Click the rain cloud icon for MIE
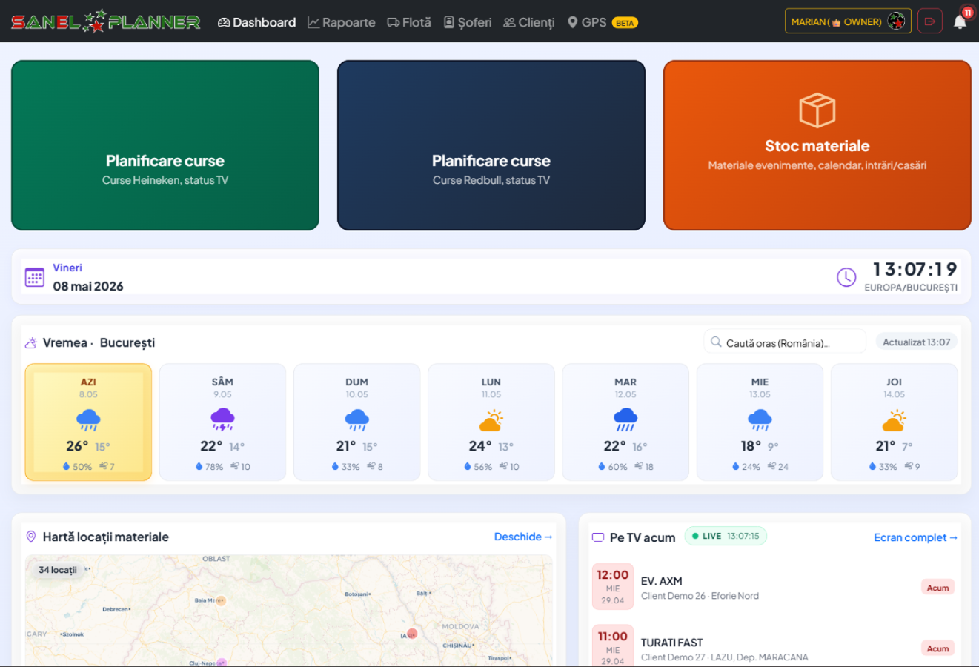This screenshot has height=667, width=979. [760, 420]
